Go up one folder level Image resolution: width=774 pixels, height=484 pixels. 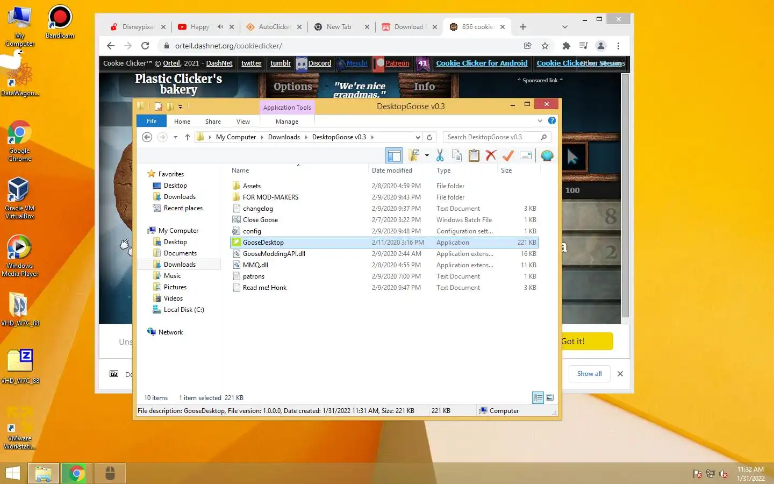click(187, 137)
